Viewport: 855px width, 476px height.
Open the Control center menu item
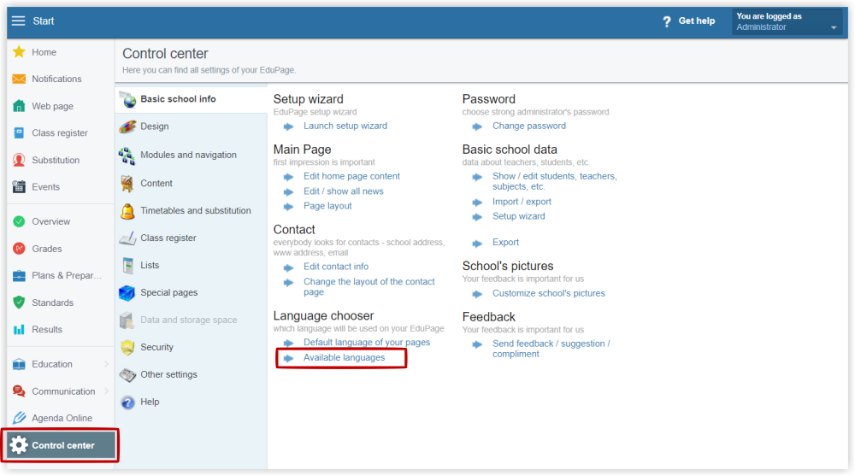[x=61, y=445]
